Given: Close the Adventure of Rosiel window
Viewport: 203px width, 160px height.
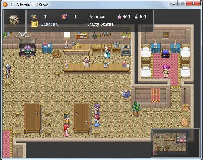Looking at the screenshot, I should click(193, 3).
